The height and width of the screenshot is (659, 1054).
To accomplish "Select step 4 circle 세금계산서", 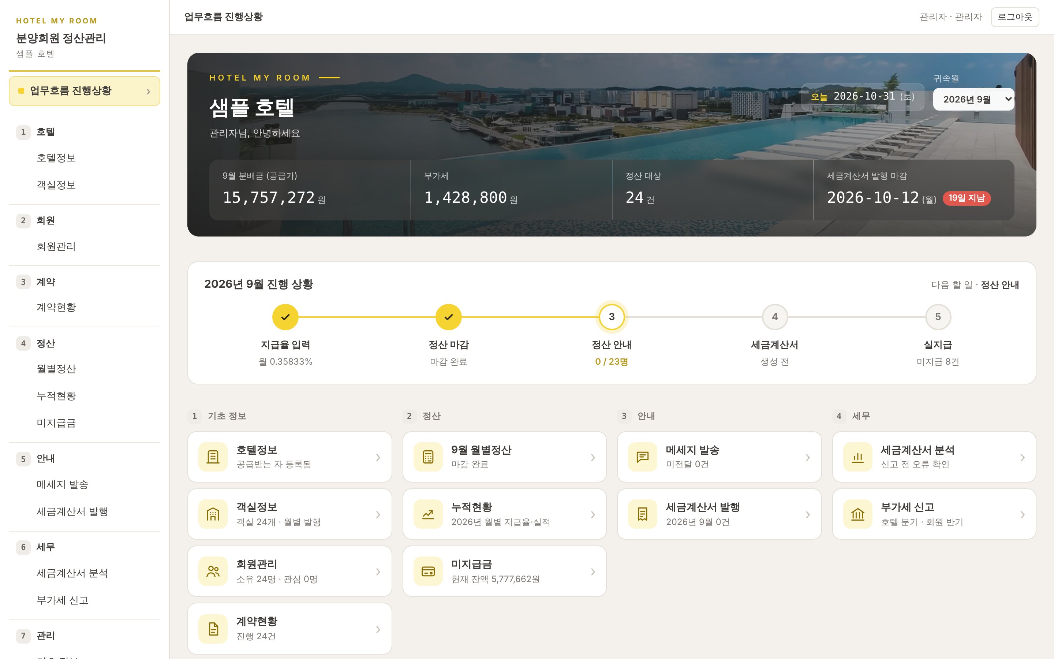I will [775, 317].
